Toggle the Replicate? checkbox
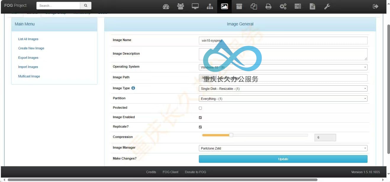Image resolution: width=390 pixels, height=182 pixels. point(200,127)
